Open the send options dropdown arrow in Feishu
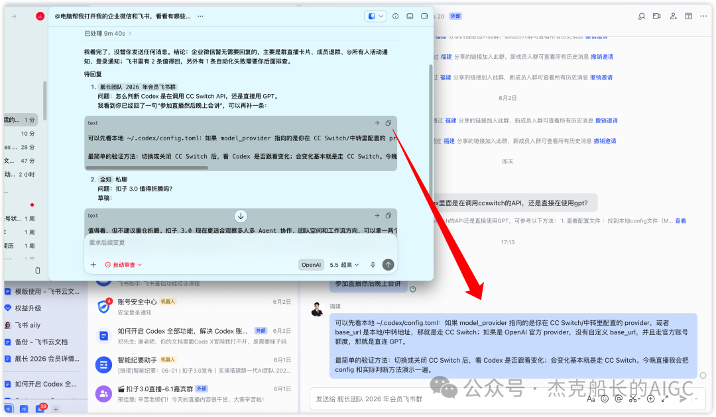 click(x=696, y=398)
